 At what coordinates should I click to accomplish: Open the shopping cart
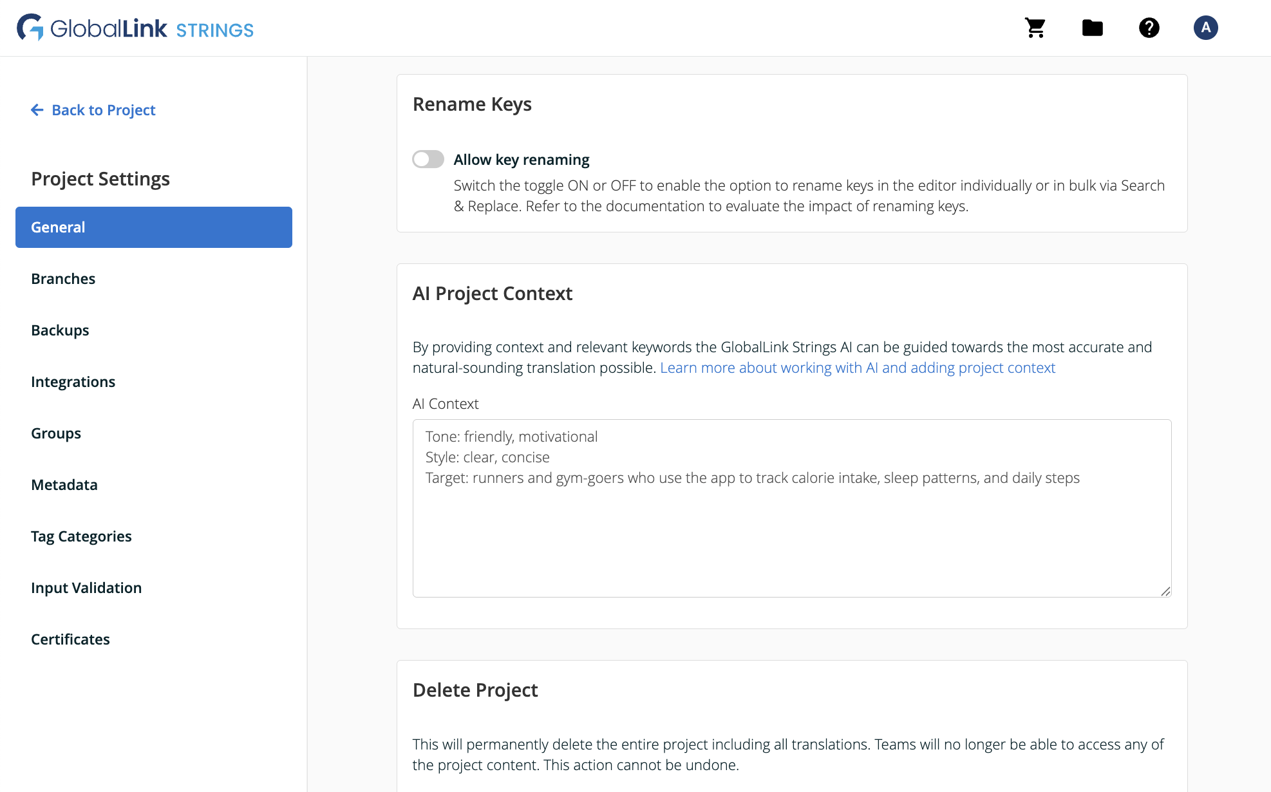tap(1034, 28)
